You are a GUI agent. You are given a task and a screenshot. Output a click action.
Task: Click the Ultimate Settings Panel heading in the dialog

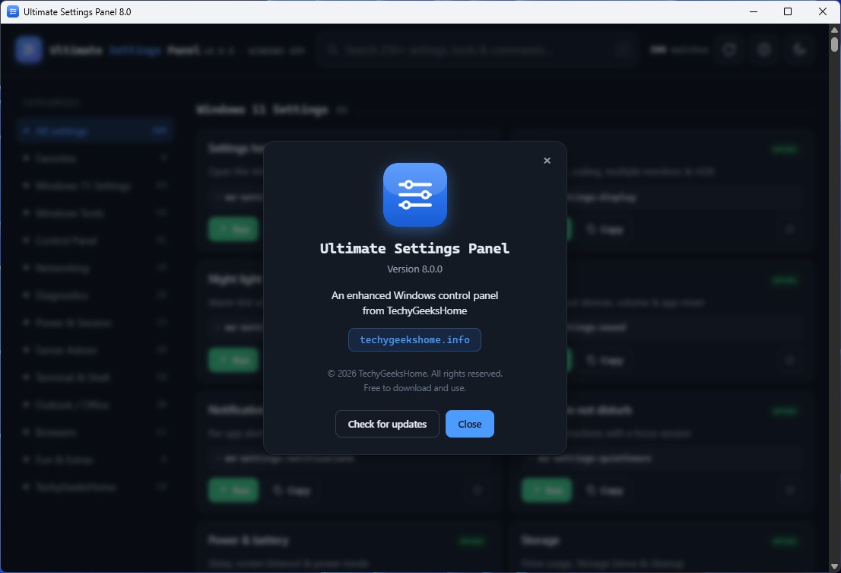414,248
